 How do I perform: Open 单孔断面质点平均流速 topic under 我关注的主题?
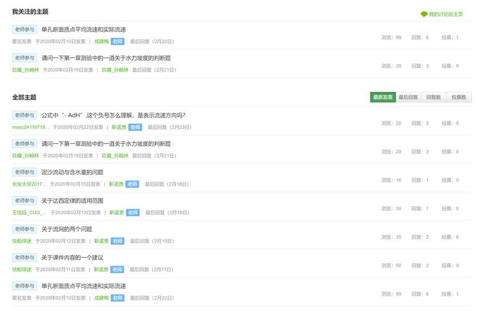[83, 30]
